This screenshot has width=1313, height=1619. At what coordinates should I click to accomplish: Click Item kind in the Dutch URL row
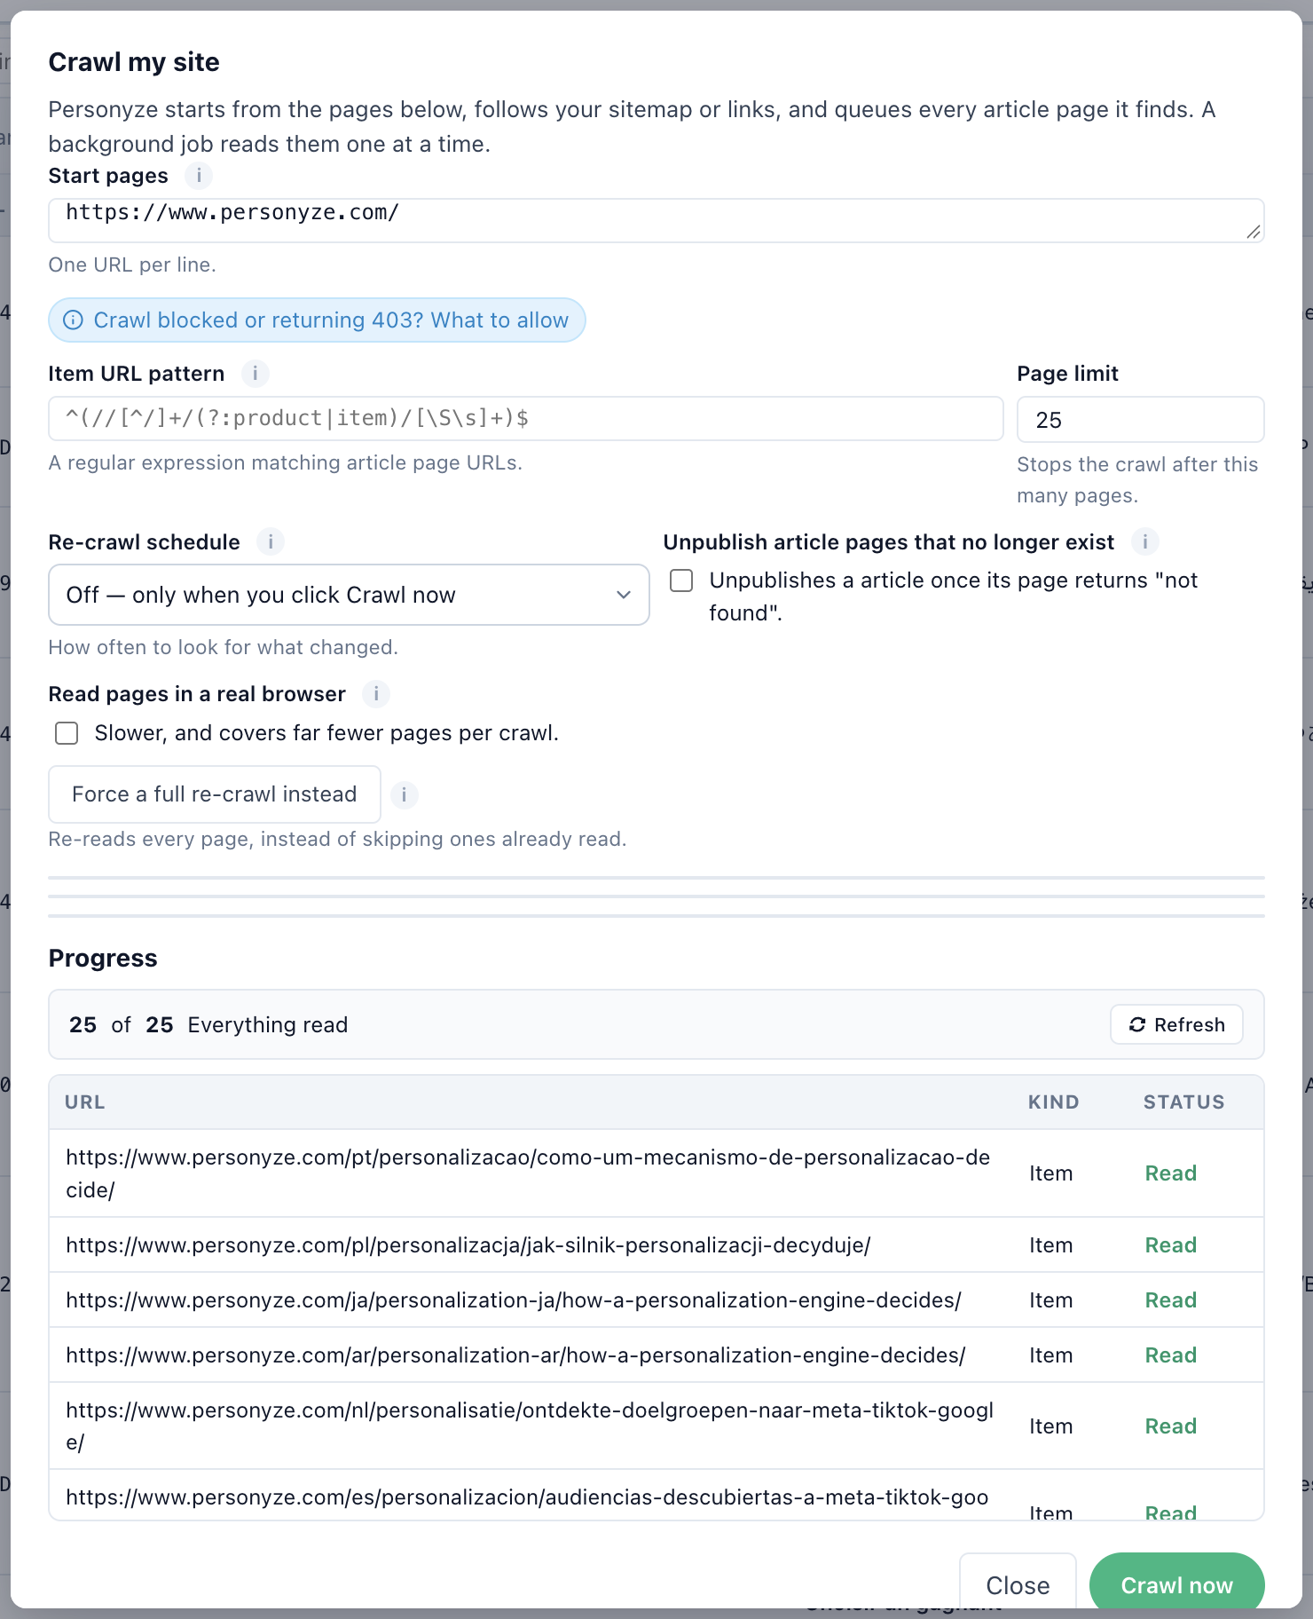tap(1051, 1426)
